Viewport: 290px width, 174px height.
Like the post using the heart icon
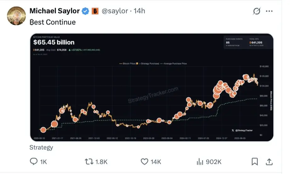[x=145, y=162]
